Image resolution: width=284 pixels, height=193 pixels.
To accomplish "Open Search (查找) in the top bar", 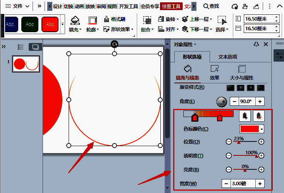I will 211,6.
